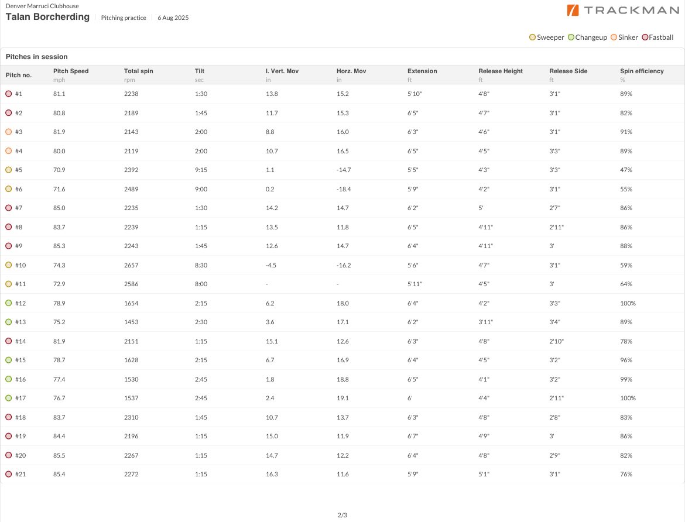
Task: Click the pitch #10 sweeper marker
Action: coord(8,265)
